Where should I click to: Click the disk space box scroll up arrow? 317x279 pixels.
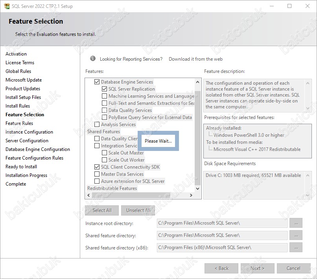click(x=308, y=175)
